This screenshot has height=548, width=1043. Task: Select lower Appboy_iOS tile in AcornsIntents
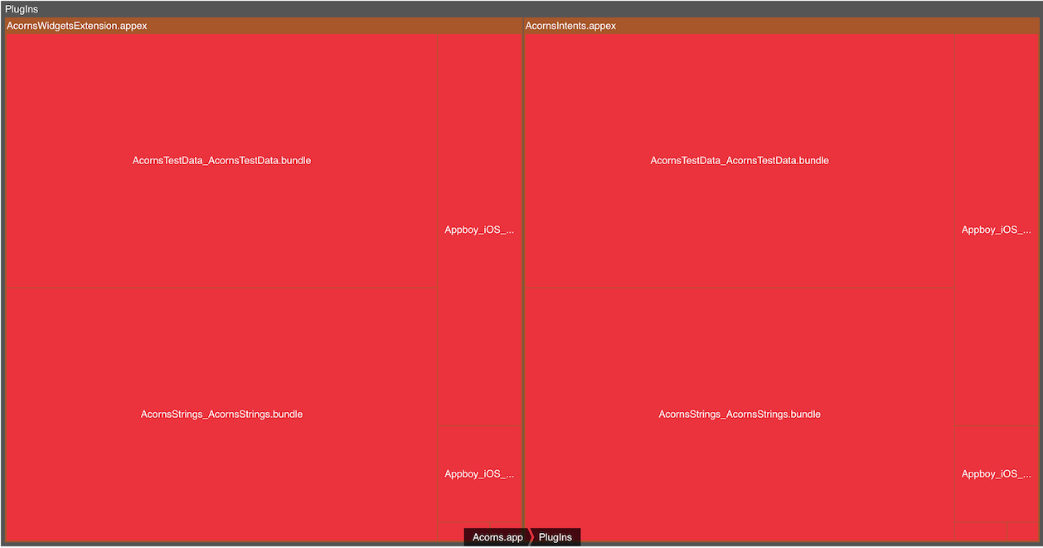pos(996,474)
